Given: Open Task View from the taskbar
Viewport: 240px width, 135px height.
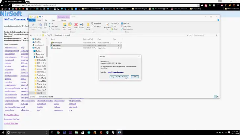Looking at the screenshot, I should 52,132.
